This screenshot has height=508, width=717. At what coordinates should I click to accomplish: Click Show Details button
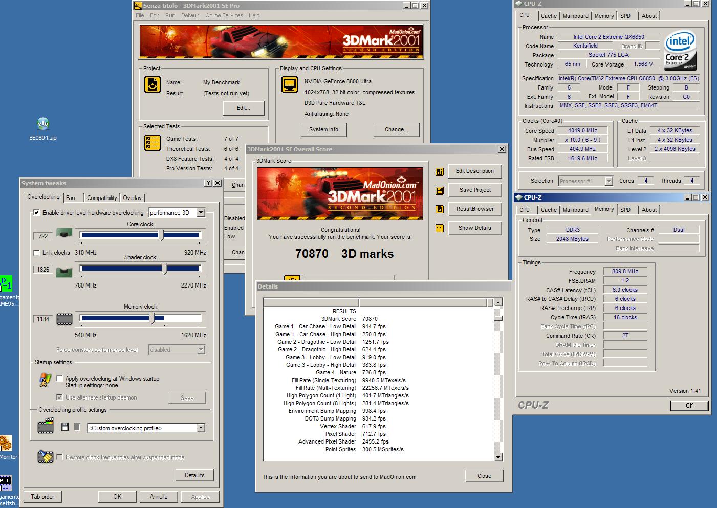(x=475, y=228)
